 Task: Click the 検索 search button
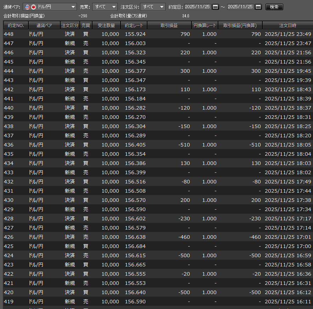274,7
